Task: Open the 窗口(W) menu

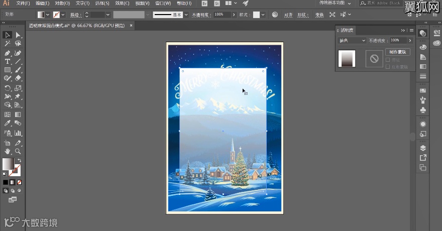Action: 163,4
